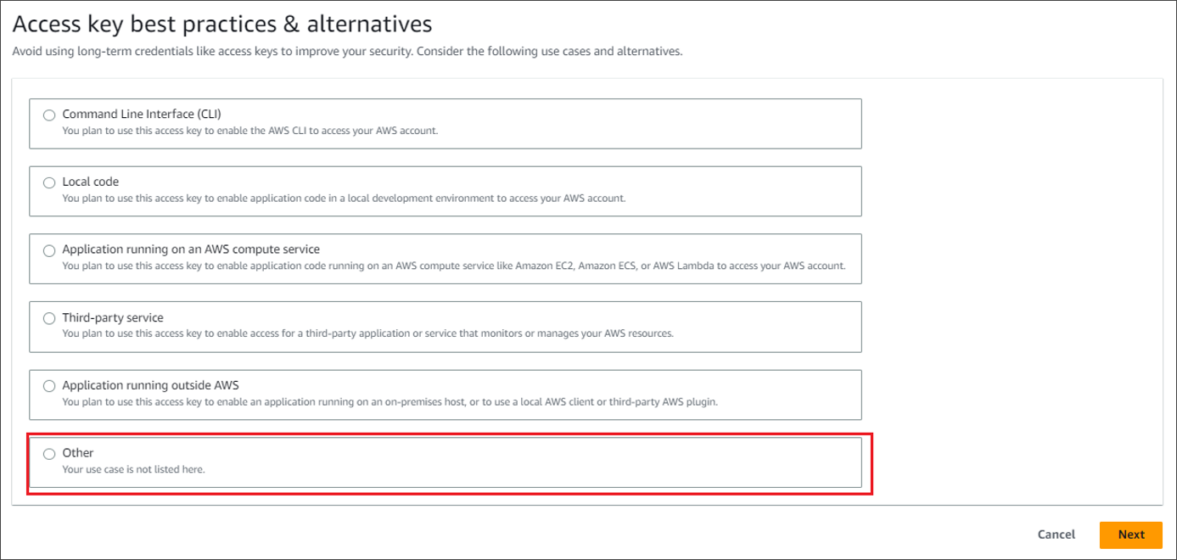Screen dimensions: 1177x560
Task: Choose the Local code radio button
Action: coord(49,182)
